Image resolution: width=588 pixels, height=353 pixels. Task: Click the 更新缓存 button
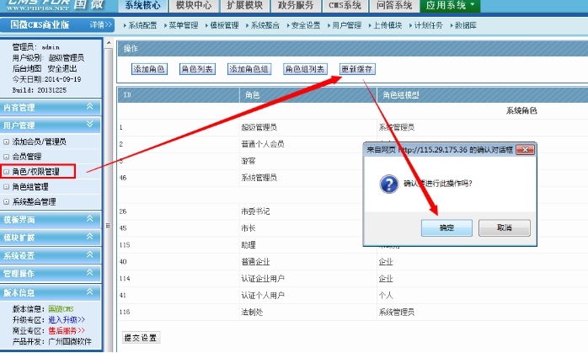(356, 68)
